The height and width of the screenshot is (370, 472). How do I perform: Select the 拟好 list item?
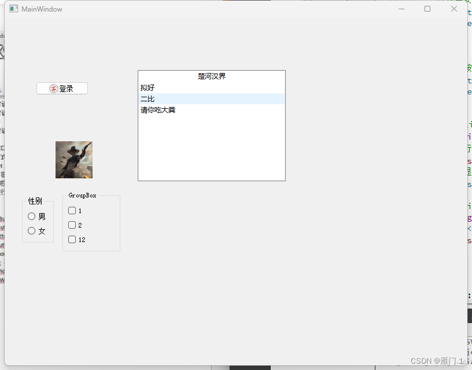point(211,87)
